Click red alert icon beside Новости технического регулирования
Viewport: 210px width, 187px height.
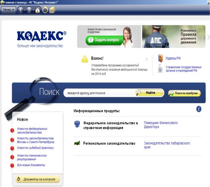click(12, 157)
